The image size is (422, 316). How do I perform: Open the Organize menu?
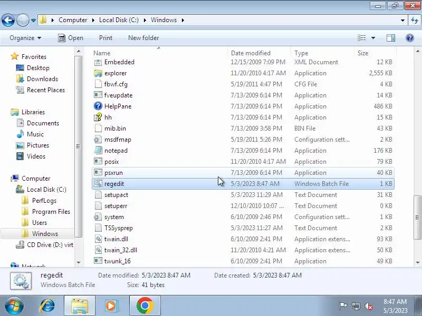click(25, 38)
